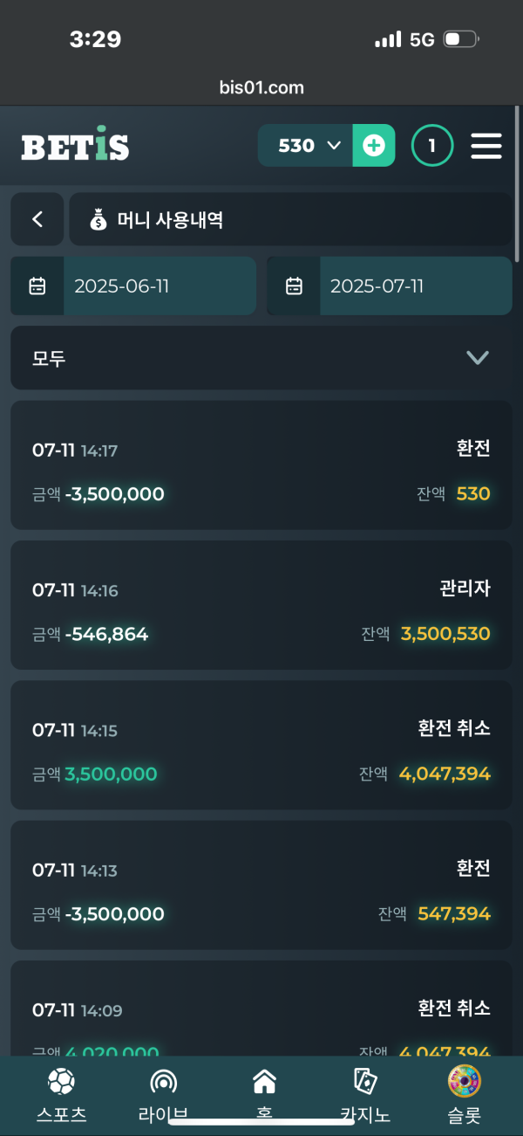
Task: Open the 14:16 관리자 transaction entry
Action: (261, 604)
